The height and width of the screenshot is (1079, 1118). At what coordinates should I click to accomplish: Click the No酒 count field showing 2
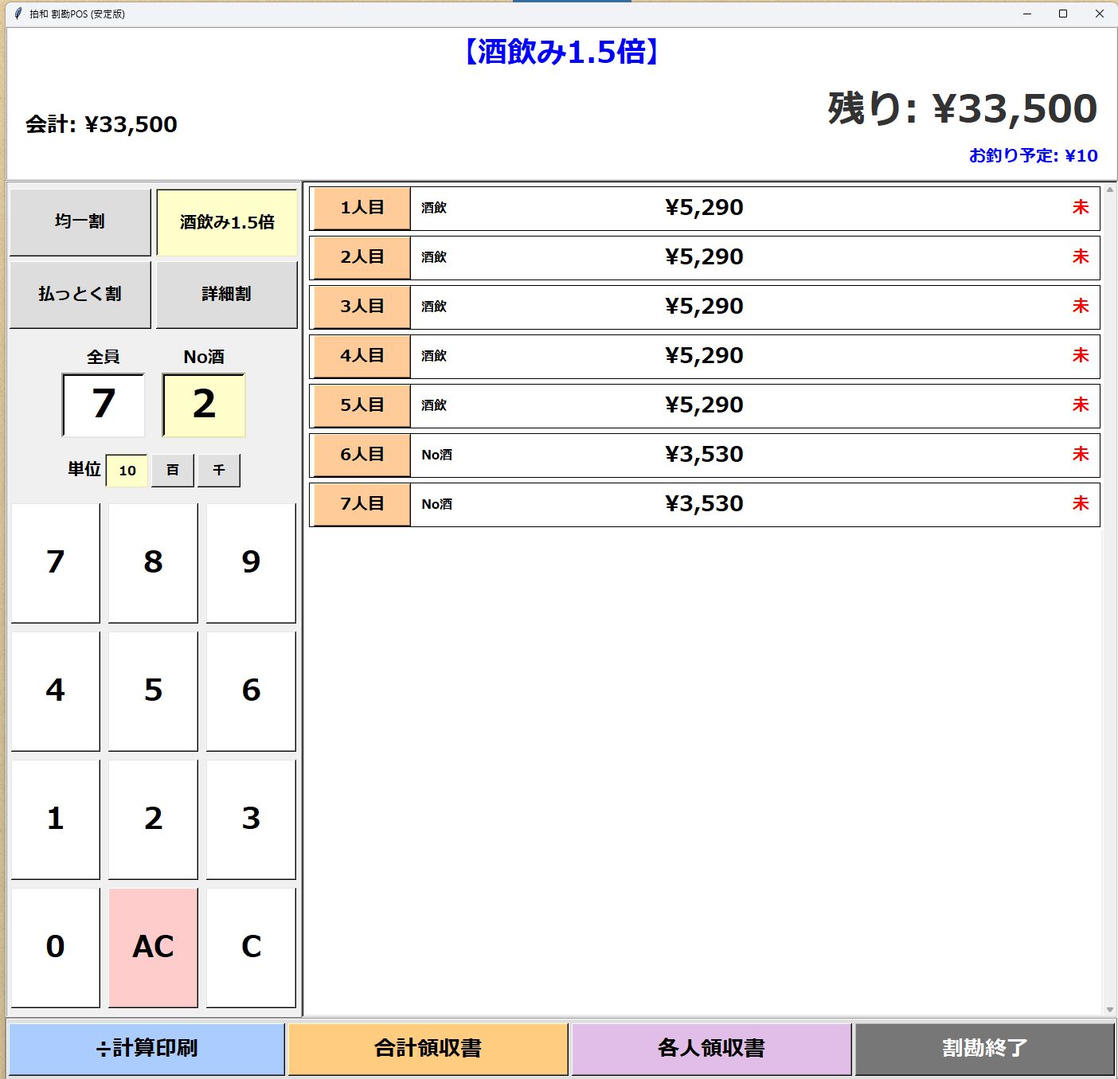point(204,405)
